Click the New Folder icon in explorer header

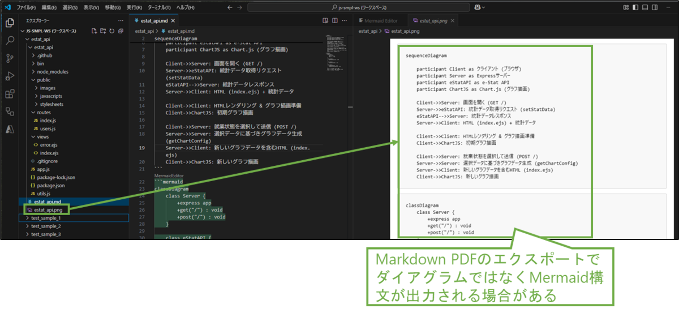coord(103,31)
